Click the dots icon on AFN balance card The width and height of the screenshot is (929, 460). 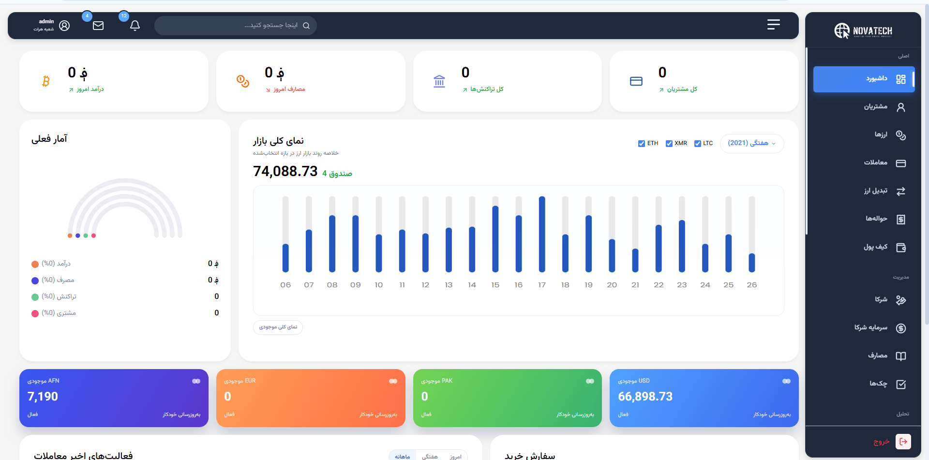click(x=196, y=381)
